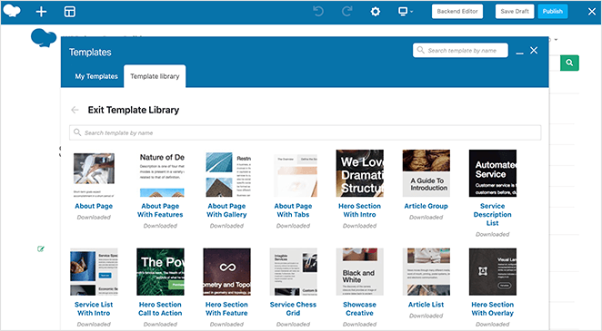Viewport: 602px width, 331px height.
Task: Open Hero Section Call to Action thumbnail
Action: [x=160, y=272]
